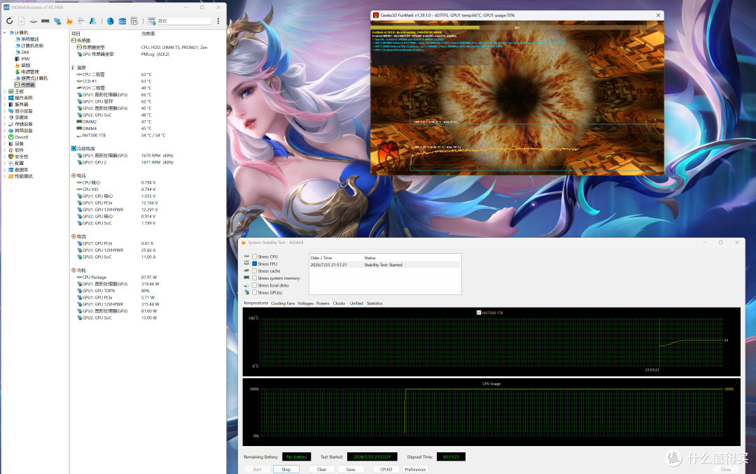Open the monitor diagnostics icon in AIDA64 toolbar
This screenshot has height=474, width=756.
tap(57, 21)
